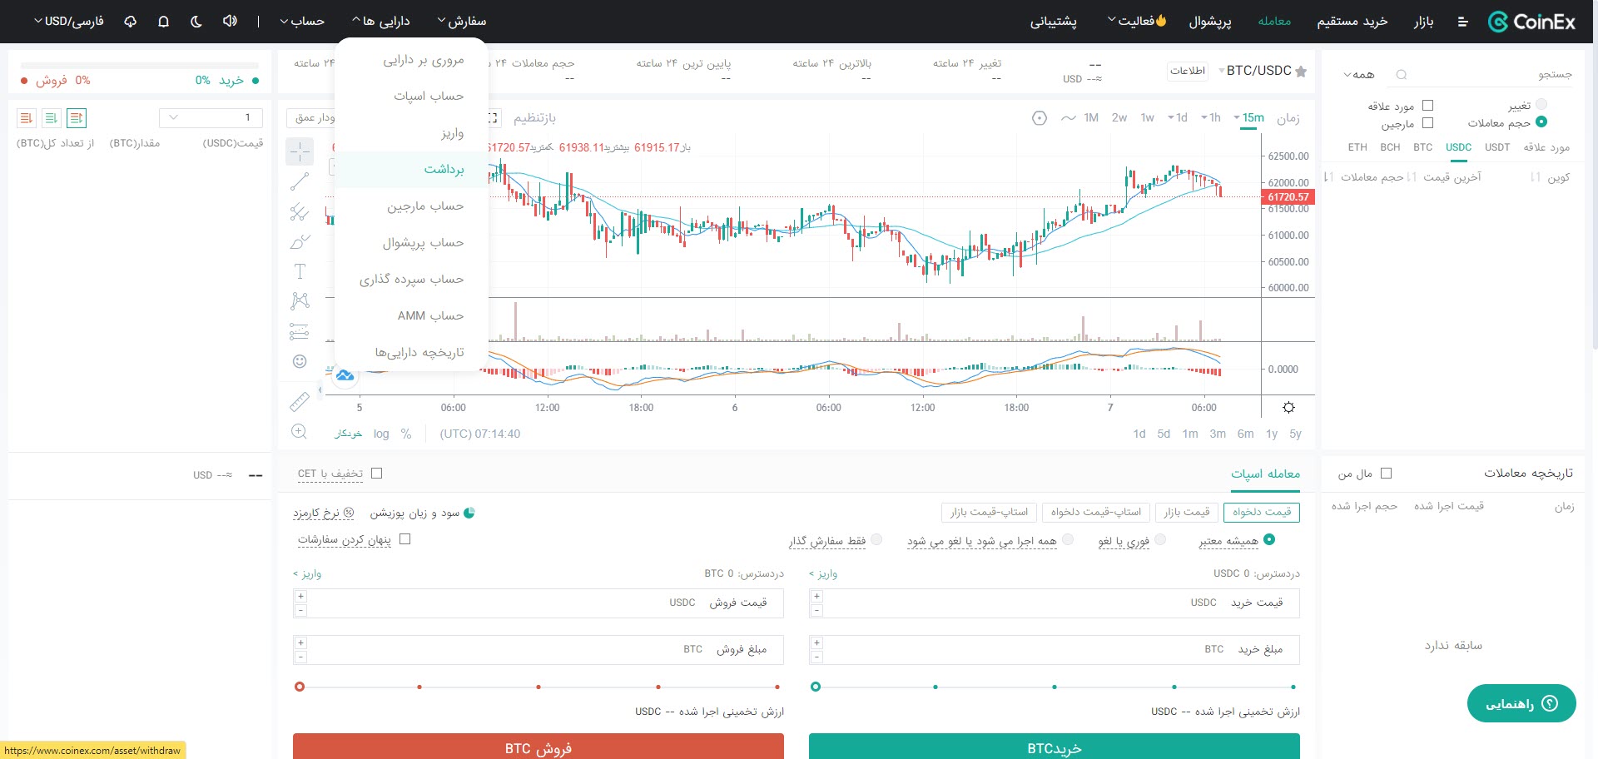Show both buy and sell order book
The height and width of the screenshot is (759, 1598).
77,118
